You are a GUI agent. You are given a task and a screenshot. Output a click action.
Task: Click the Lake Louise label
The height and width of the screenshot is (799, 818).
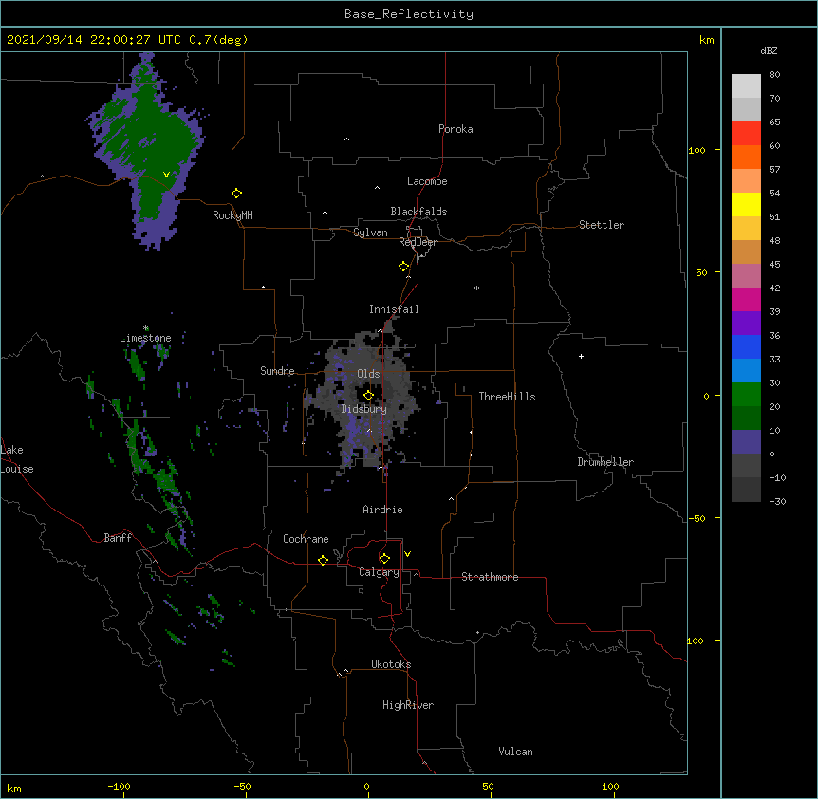(x=17, y=459)
